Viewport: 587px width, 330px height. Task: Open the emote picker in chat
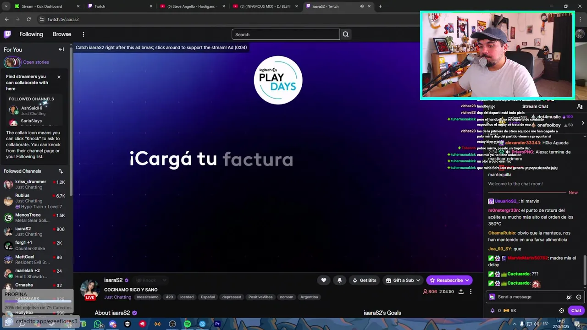pyautogui.click(x=579, y=297)
